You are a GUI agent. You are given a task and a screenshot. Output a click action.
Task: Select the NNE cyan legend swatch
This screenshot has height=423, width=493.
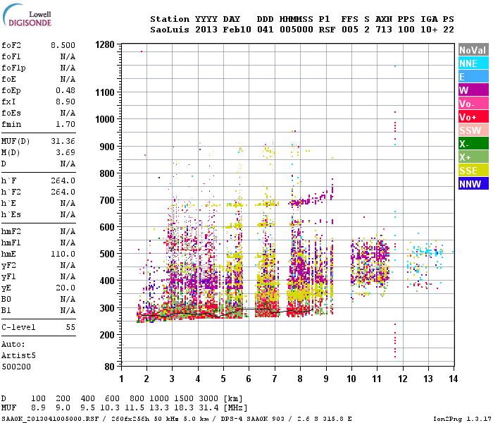point(473,63)
